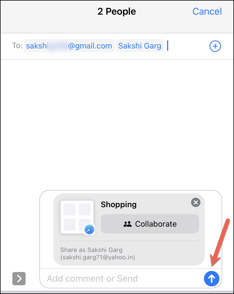Remove the Shopping attachment with the X
Viewport: 234px width, 294px height.
[196, 202]
